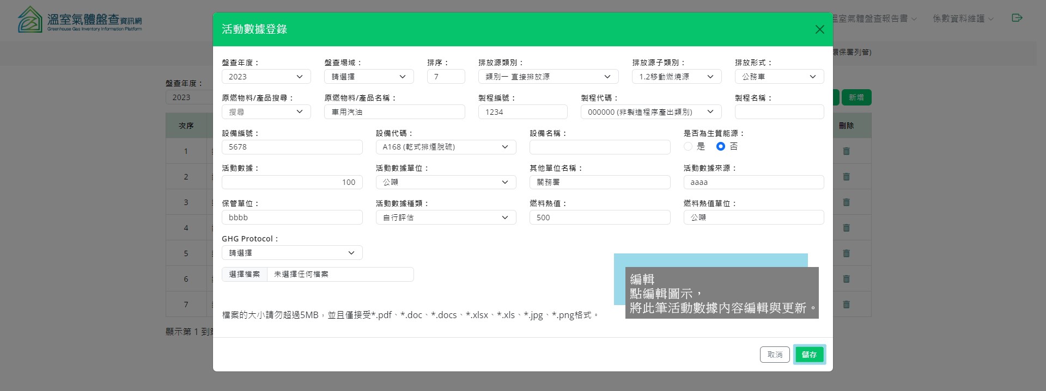Click the delete icon in row 3

846,202
